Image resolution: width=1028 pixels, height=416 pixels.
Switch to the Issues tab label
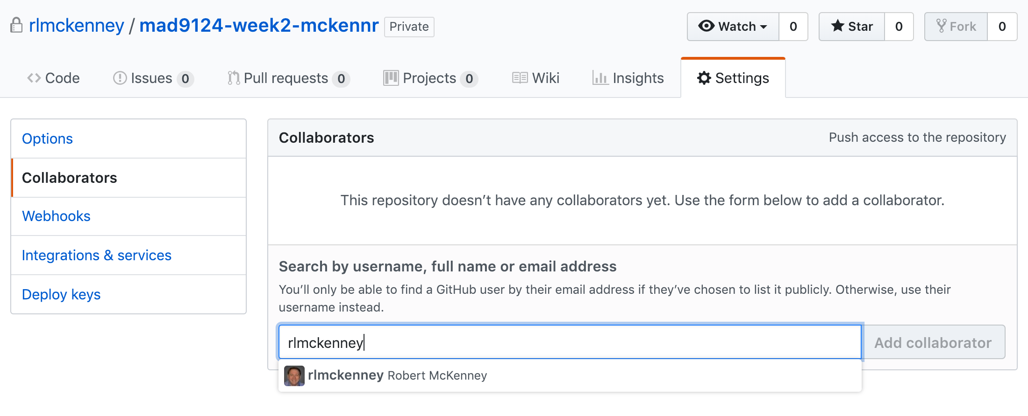tap(151, 78)
